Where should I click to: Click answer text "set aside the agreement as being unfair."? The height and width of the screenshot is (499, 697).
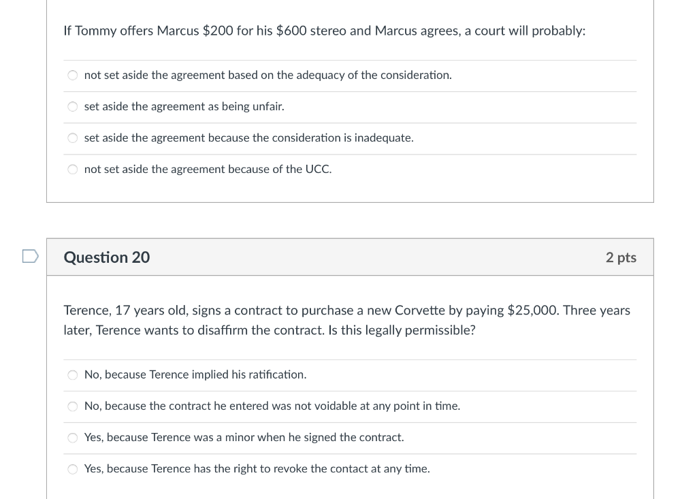click(184, 107)
